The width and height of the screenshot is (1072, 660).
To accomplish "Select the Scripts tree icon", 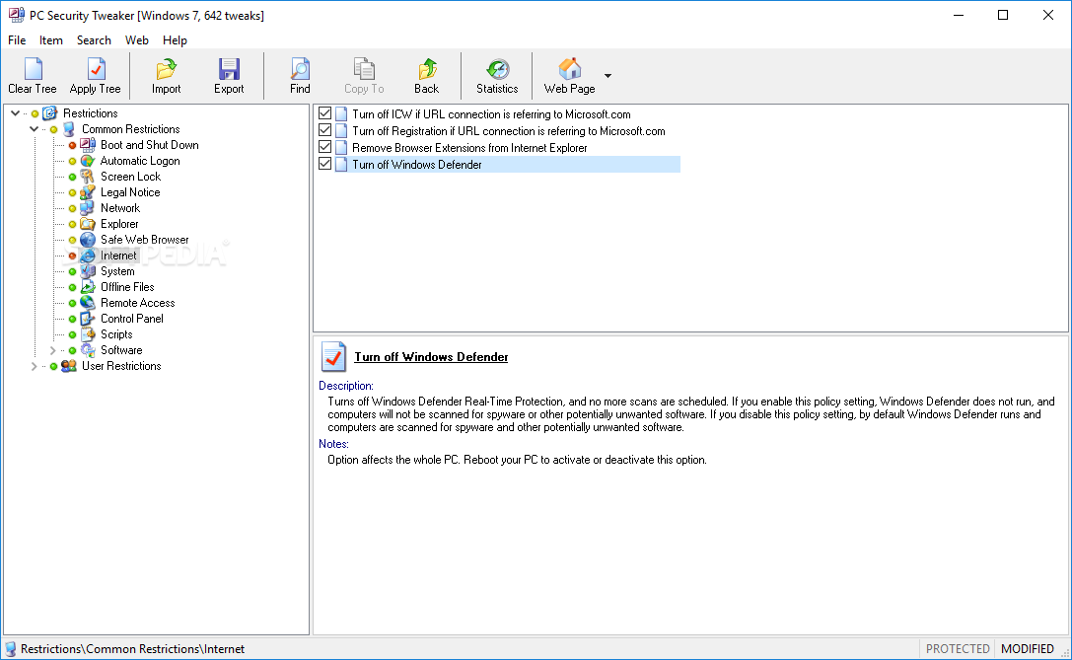I will tap(88, 333).
